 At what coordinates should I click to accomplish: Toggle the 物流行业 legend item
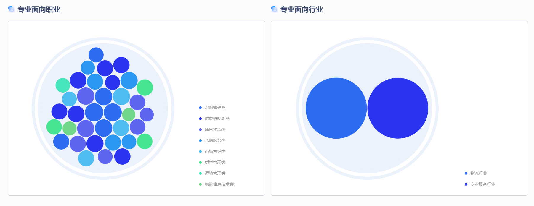476,173
